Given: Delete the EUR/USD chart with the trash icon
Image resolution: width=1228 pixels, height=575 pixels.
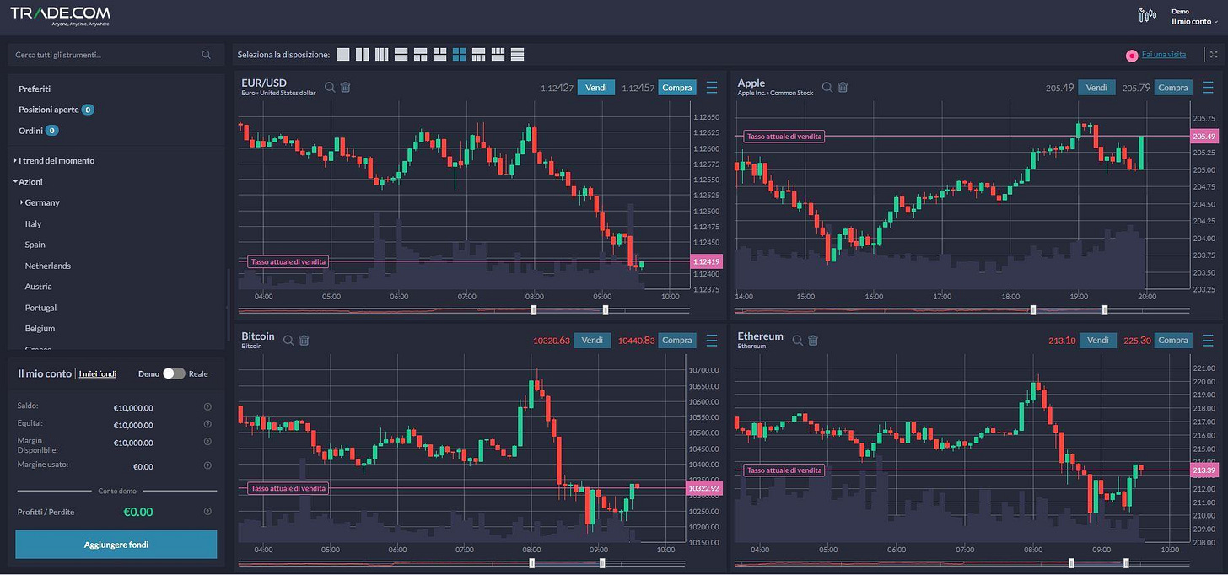Looking at the screenshot, I should [345, 87].
